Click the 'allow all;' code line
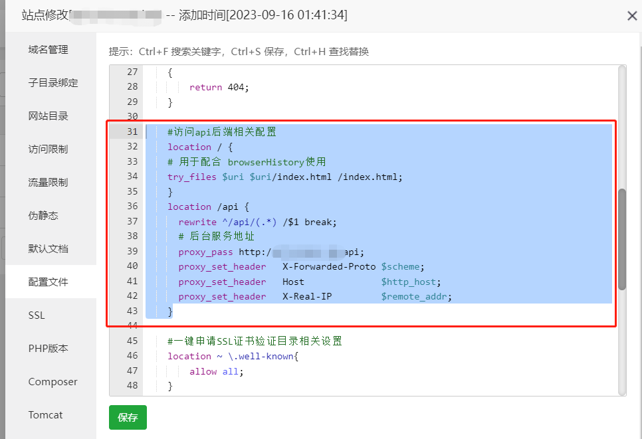 click(216, 371)
